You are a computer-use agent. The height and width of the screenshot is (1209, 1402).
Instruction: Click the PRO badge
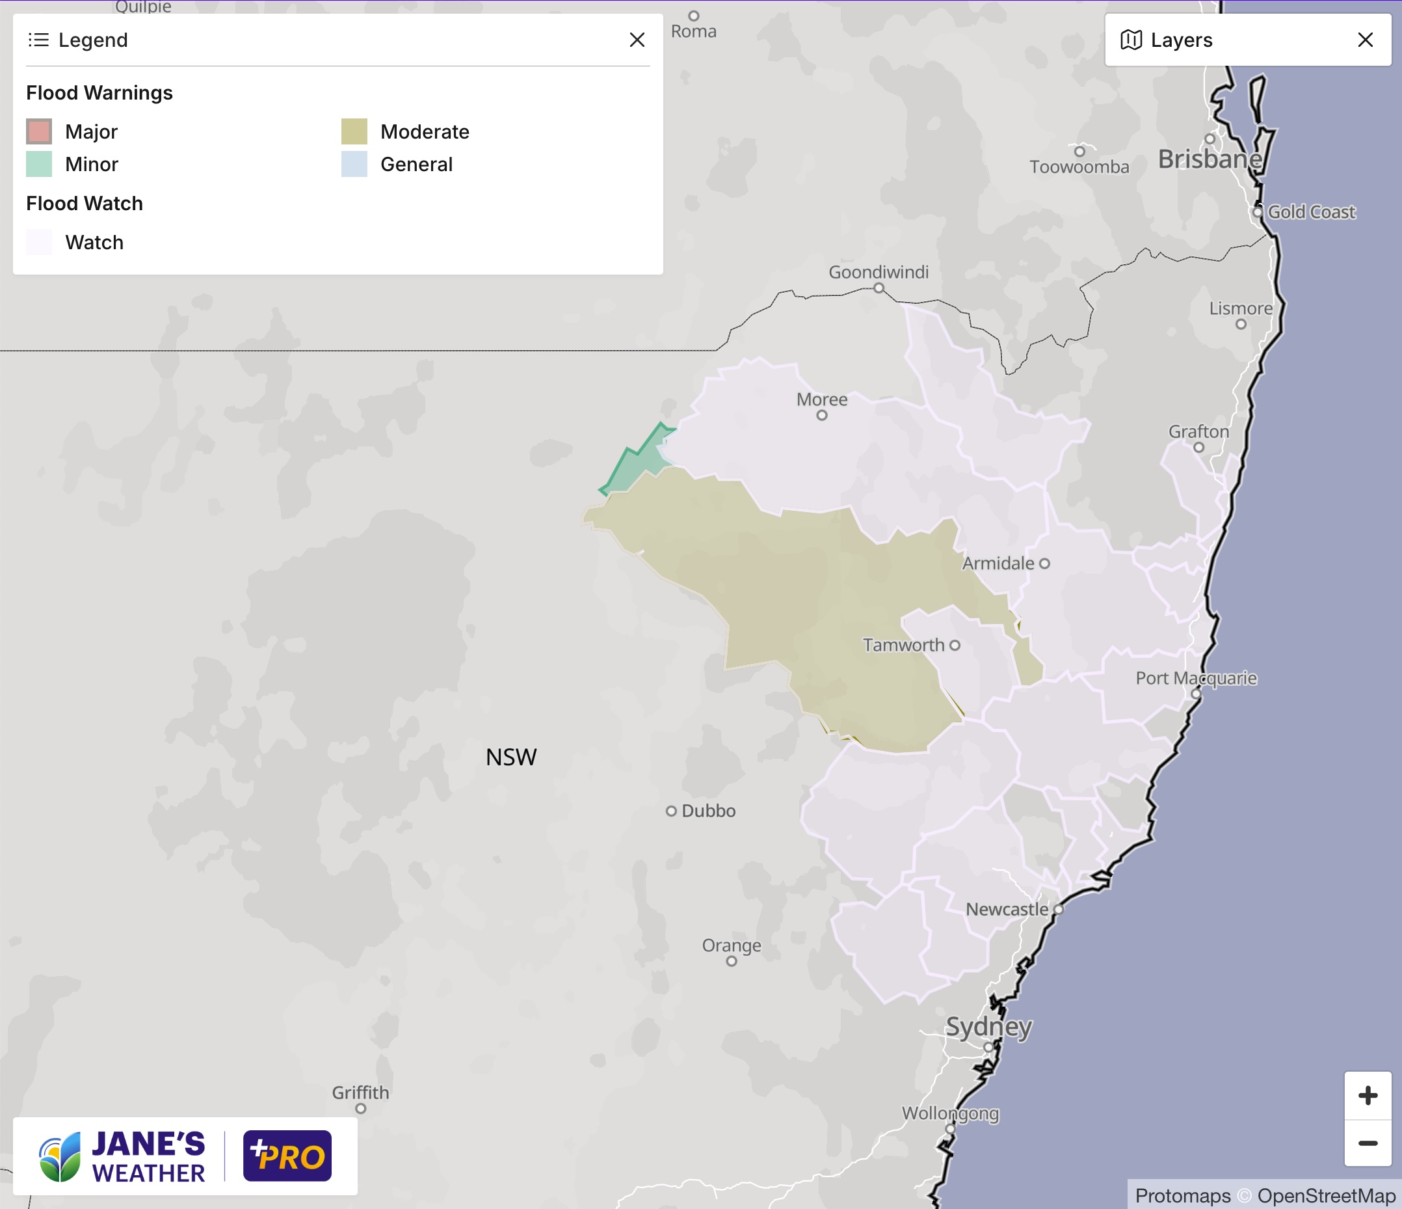[x=287, y=1156]
